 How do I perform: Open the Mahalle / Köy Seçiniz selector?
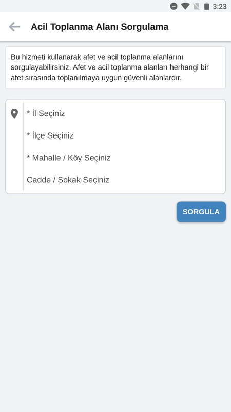(x=124, y=158)
